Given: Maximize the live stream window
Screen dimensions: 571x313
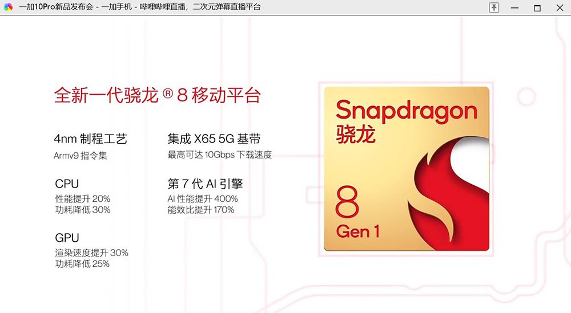Looking at the screenshot, I should [537, 7].
